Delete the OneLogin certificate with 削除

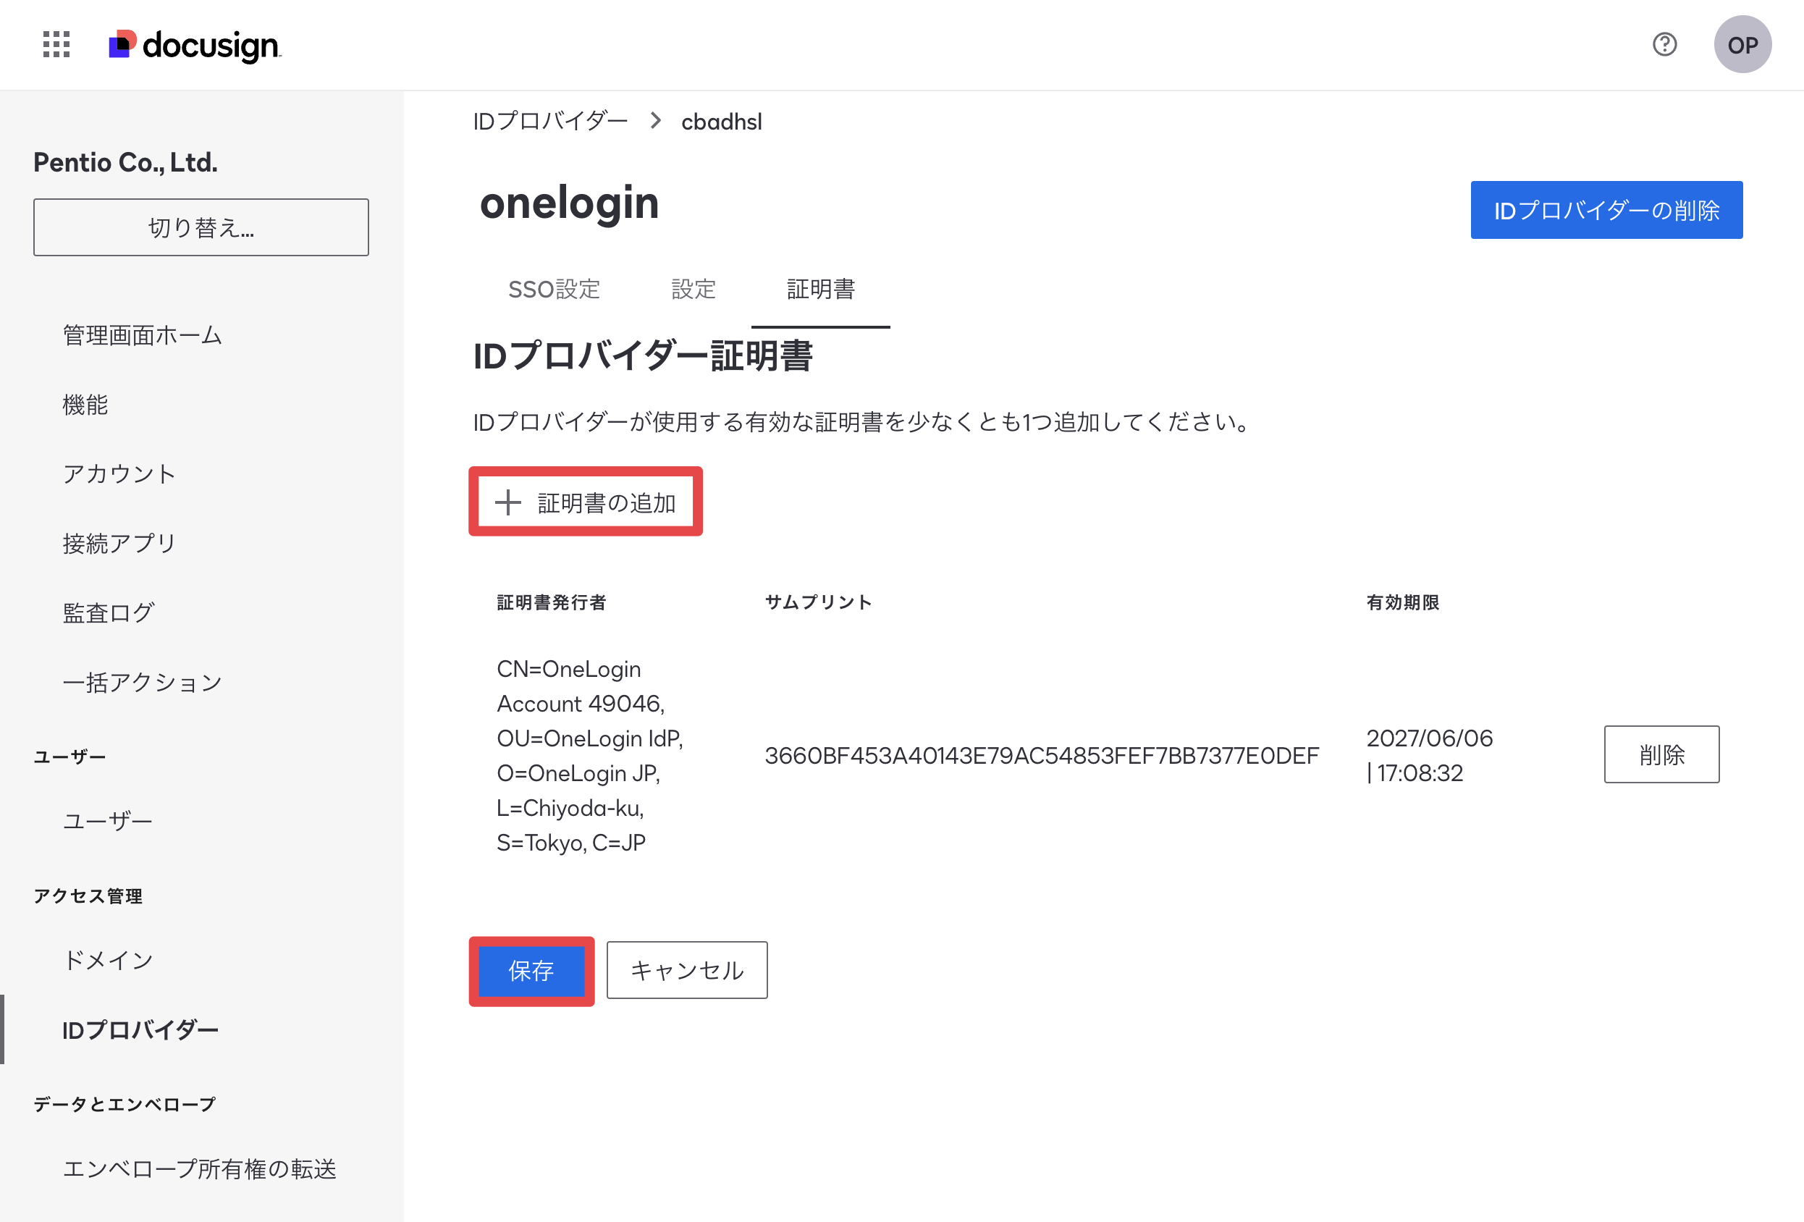[x=1661, y=754]
